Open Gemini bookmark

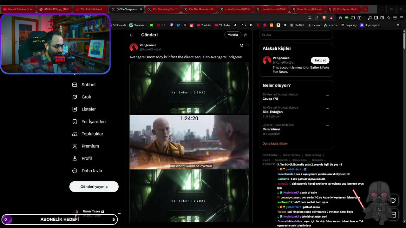click(x=314, y=25)
